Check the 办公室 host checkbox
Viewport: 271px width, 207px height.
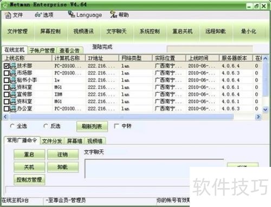pyautogui.click(x=7, y=109)
